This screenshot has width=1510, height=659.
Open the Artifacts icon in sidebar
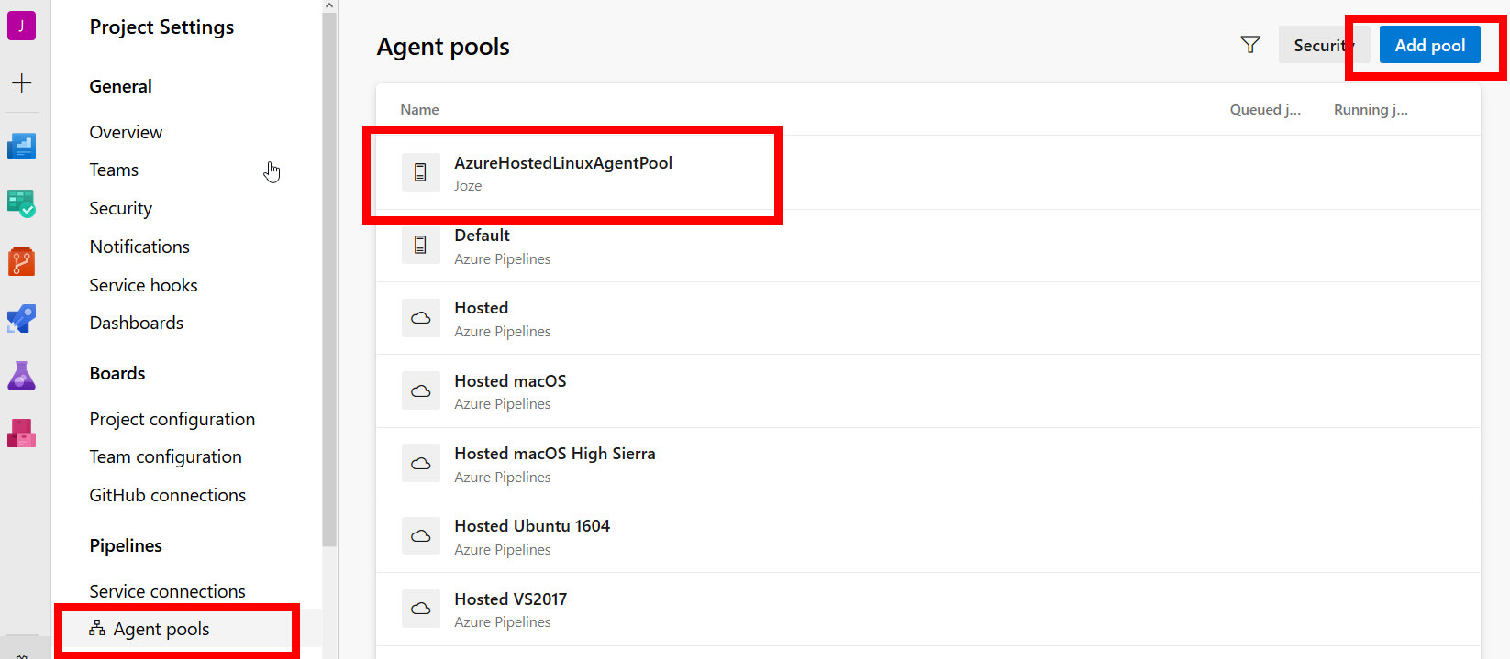tap(21, 433)
